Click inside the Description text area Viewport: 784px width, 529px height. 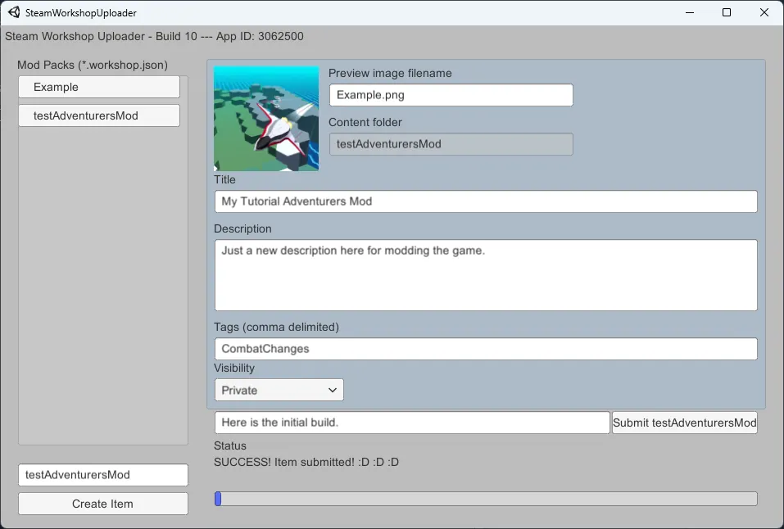pos(486,275)
